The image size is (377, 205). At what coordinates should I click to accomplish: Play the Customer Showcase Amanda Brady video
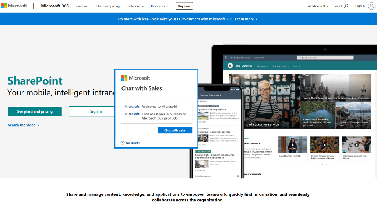(x=325, y=145)
